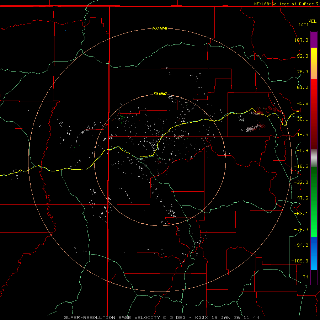320x320 pixels.
Task: Select the purple segment of the velocity color bar
Action: point(314,39)
